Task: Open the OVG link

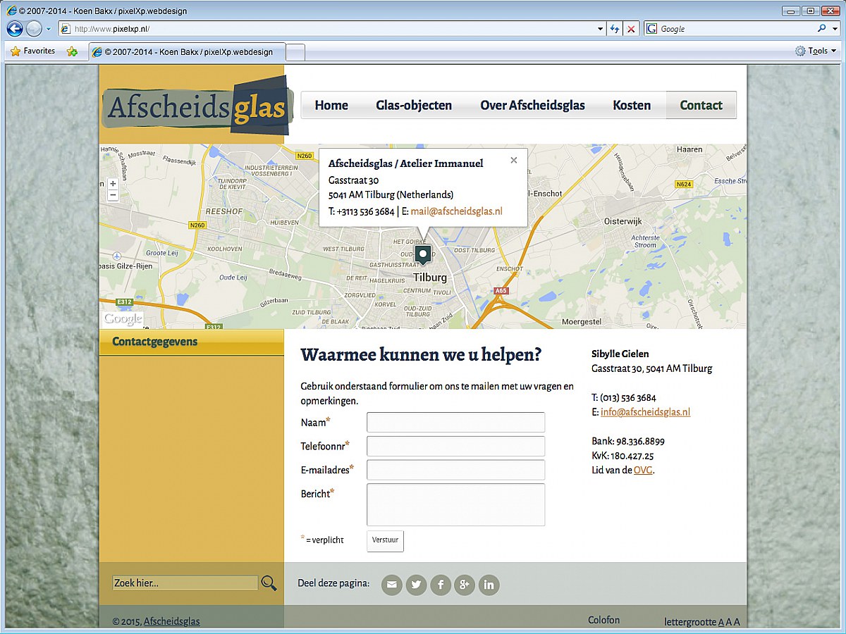Action: tap(642, 470)
